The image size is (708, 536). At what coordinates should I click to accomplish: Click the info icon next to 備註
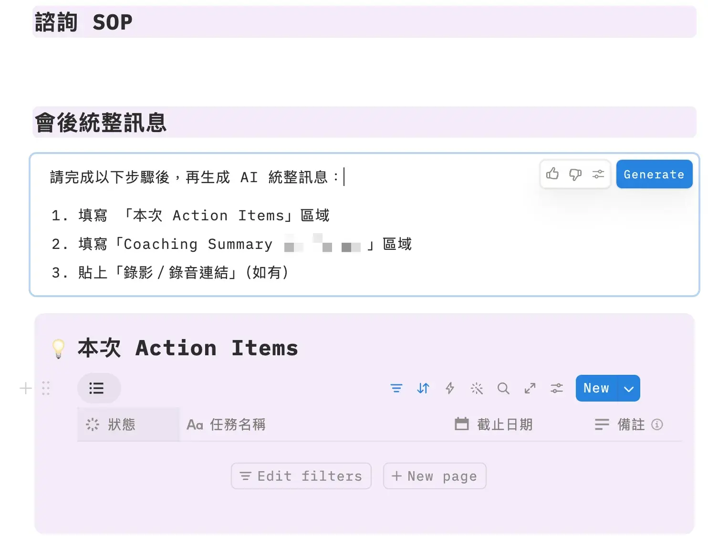657,424
